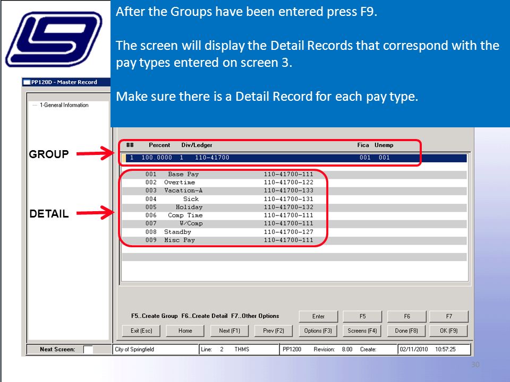Viewport: 510px width, 382px height.
Task: Click the PP120D - Master Record title
Action: (64, 82)
